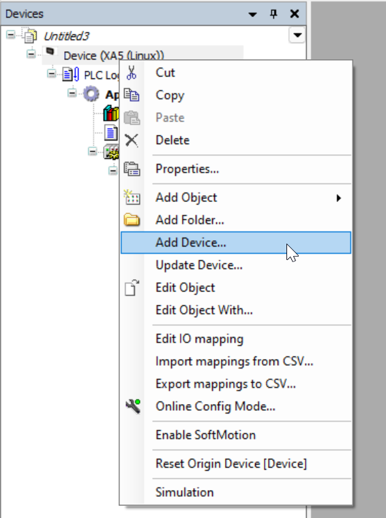Collapse the Device (XA5 (Linux)) node
Image resolution: width=386 pixels, height=518 pixels.
(31, 54)
